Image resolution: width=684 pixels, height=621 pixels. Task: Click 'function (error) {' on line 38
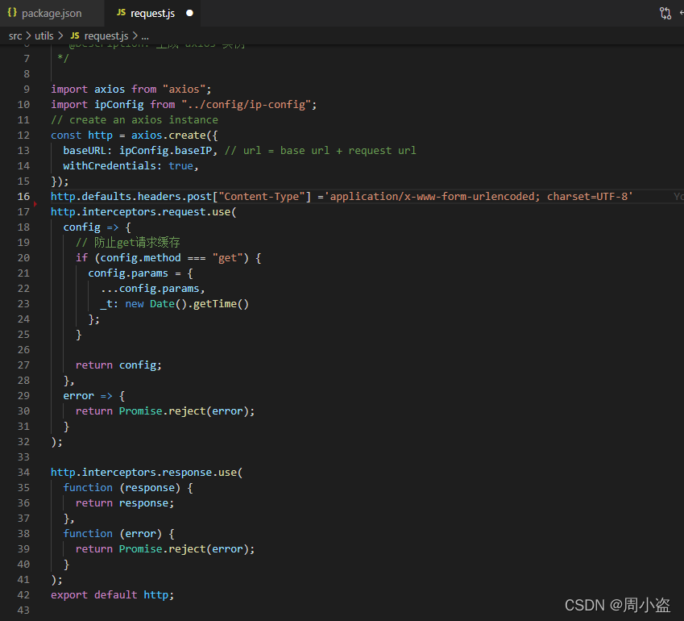point(118,534)
